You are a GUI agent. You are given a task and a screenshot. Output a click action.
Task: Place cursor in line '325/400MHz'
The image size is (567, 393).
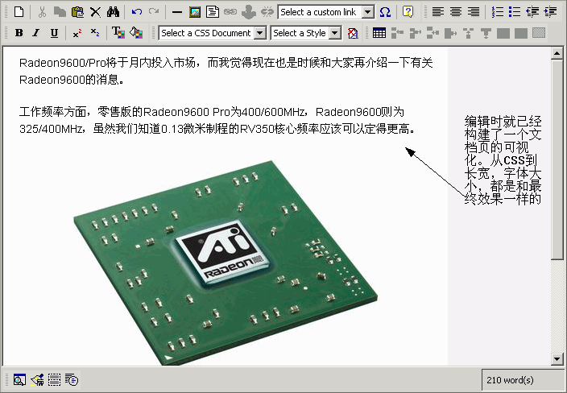[217, 129]
